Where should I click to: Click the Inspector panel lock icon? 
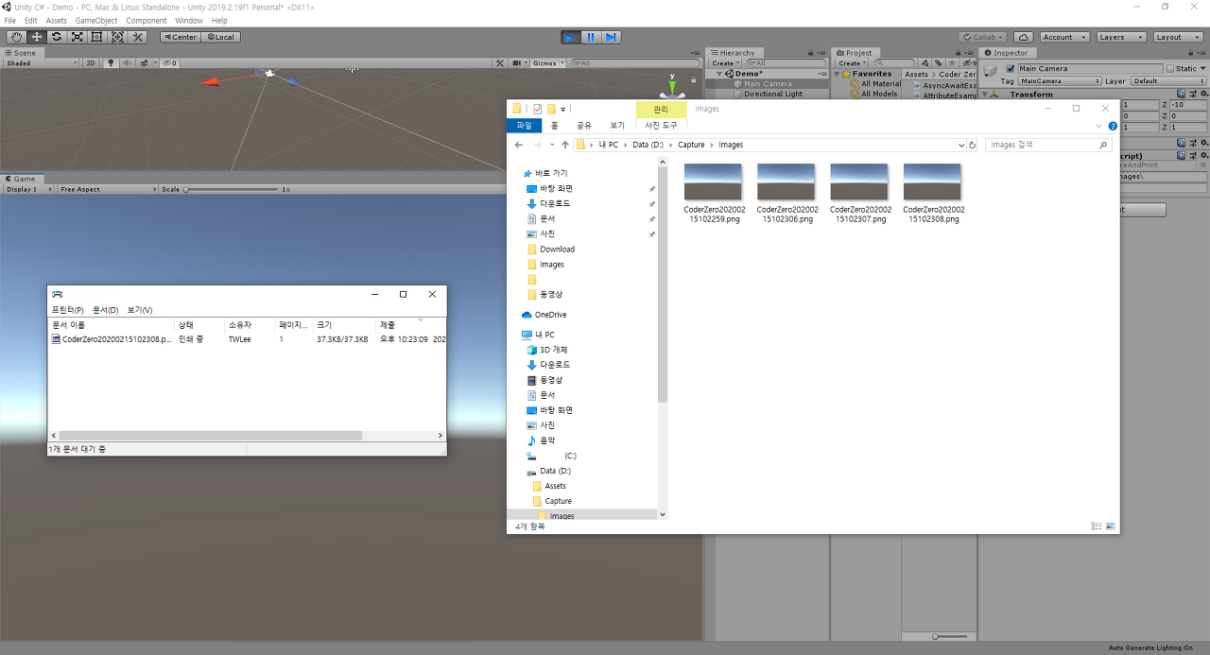coord(1193,53)
